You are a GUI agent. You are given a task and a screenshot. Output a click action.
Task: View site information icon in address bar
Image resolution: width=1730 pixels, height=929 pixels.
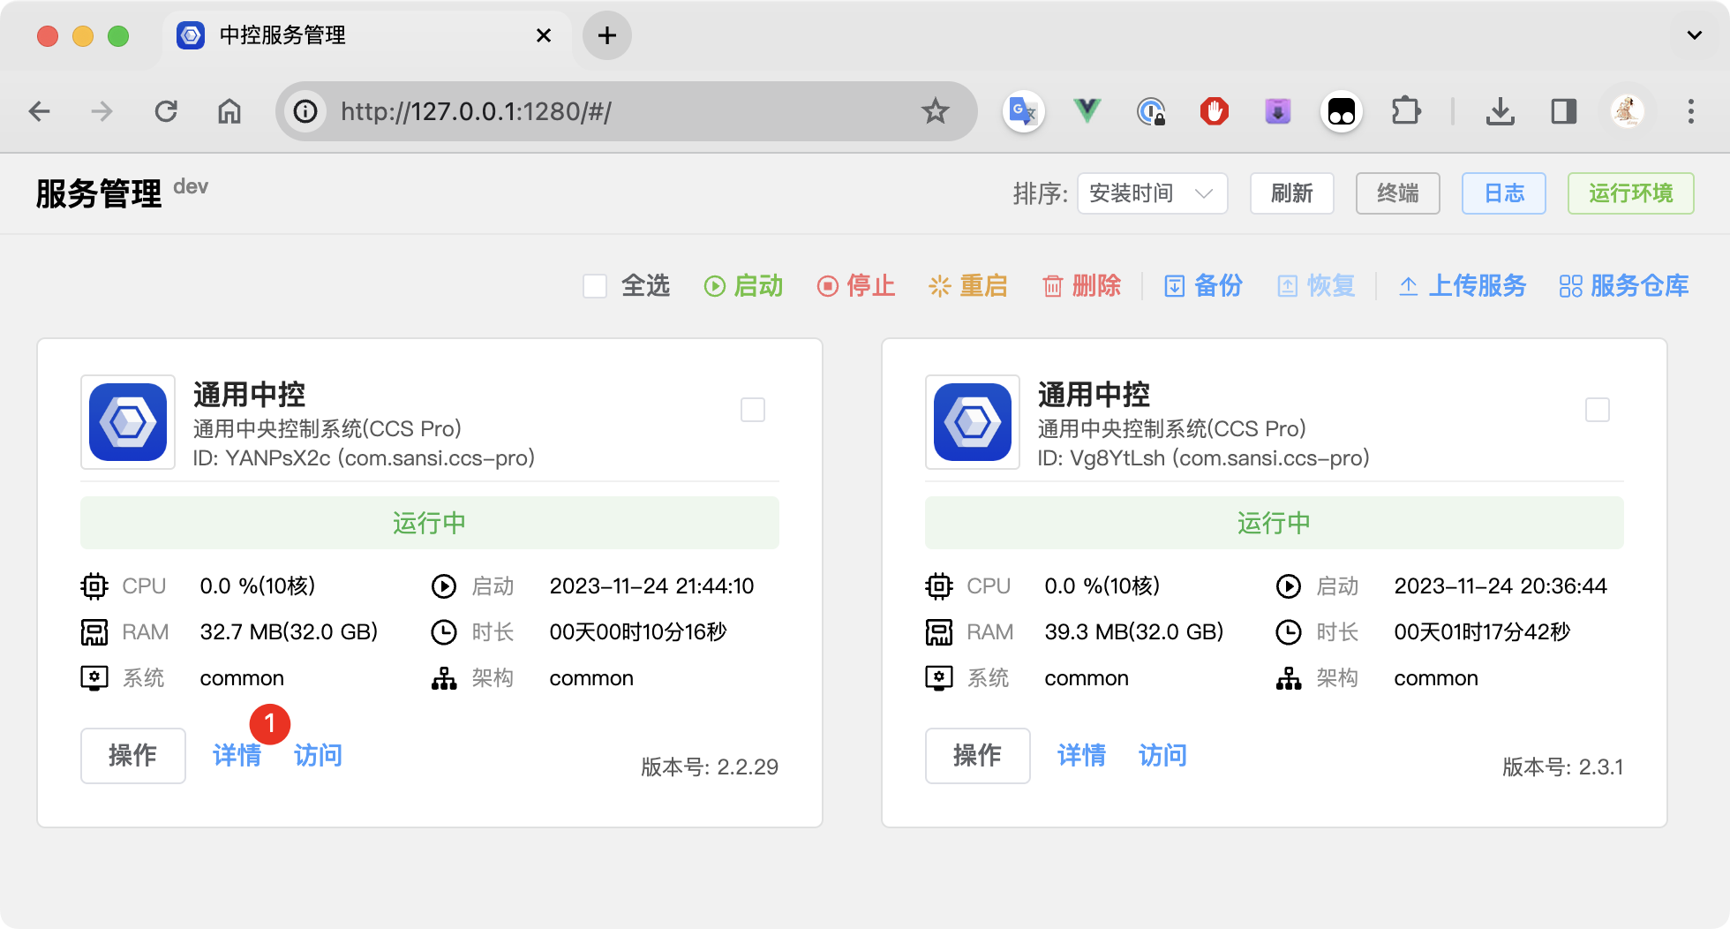305,111
